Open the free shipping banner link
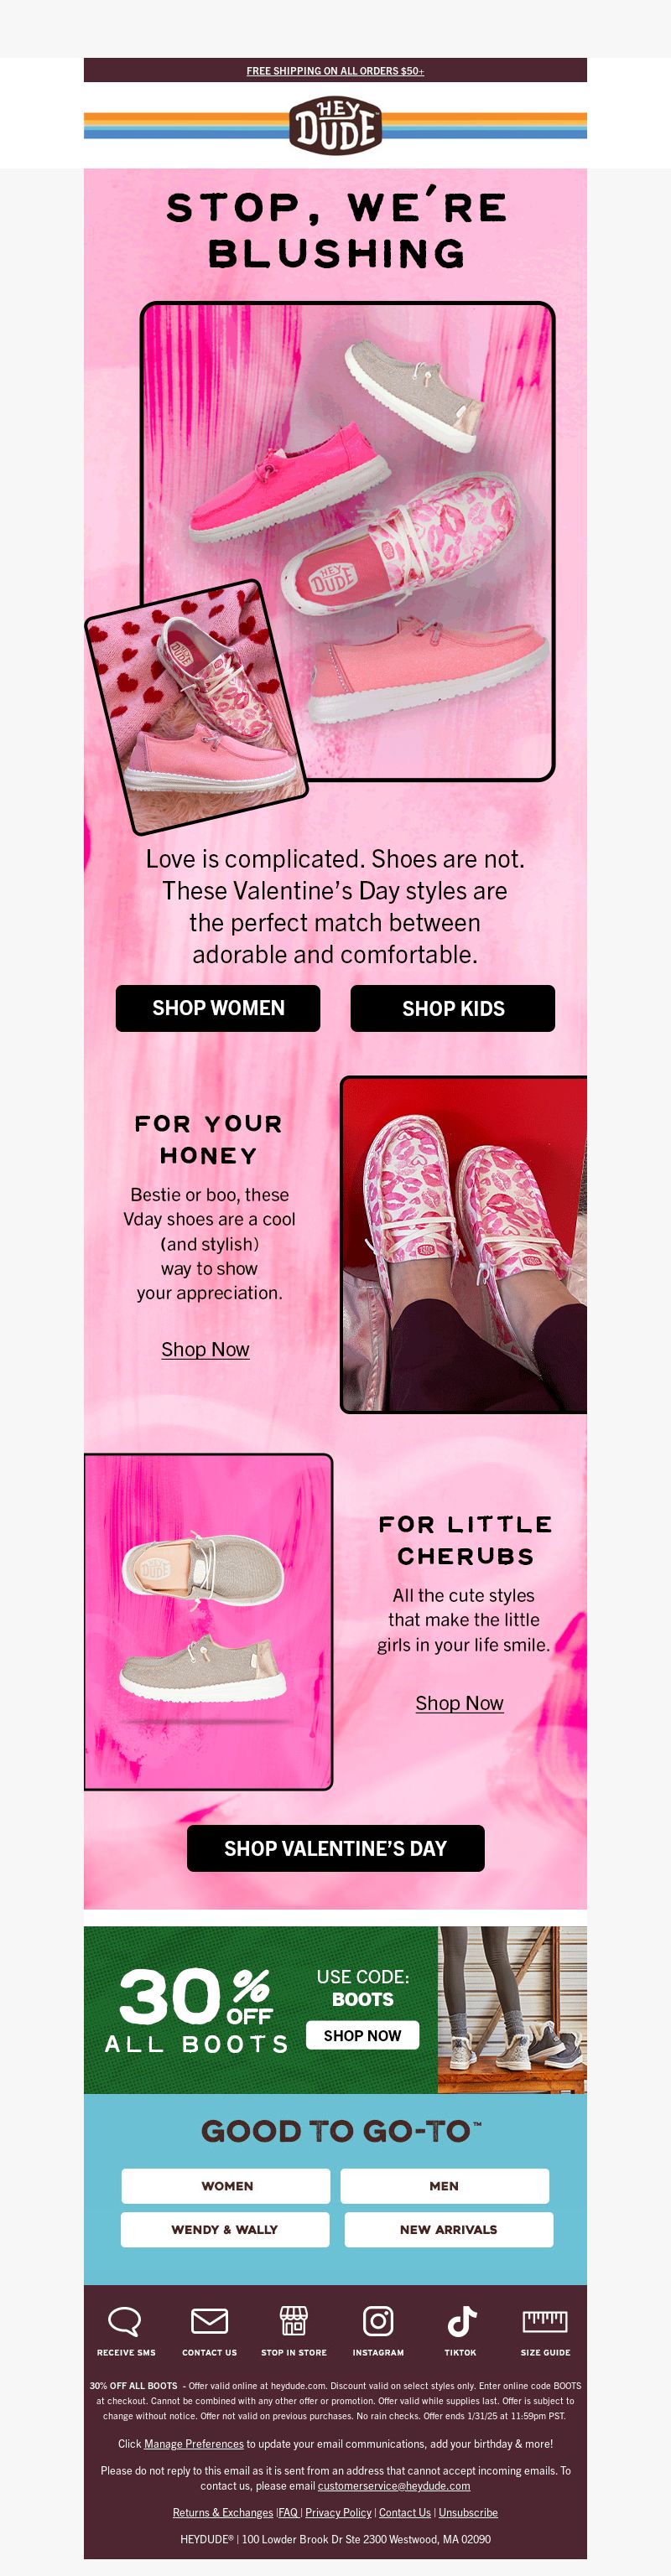Screen dimensions: 671x2576 click(x=335, y=71)
